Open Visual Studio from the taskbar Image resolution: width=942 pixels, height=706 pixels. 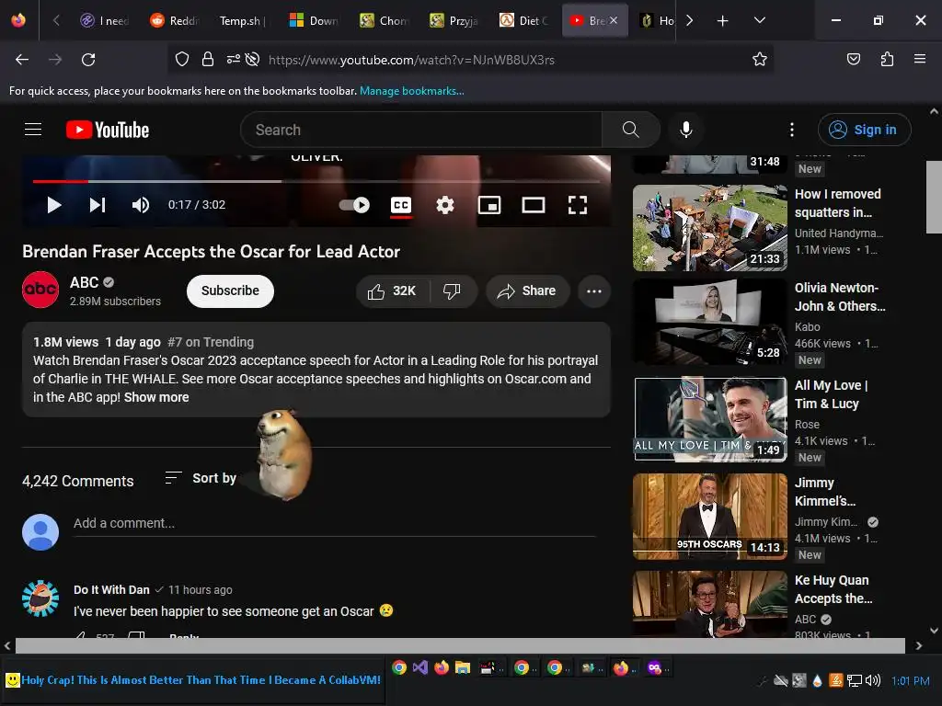pyautogui.click(x=419, y=667)
